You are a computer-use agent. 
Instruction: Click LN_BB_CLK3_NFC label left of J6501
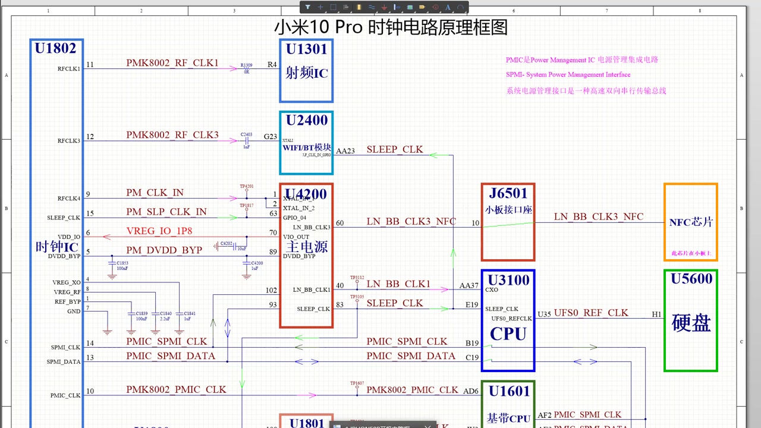tap(411, 222)
